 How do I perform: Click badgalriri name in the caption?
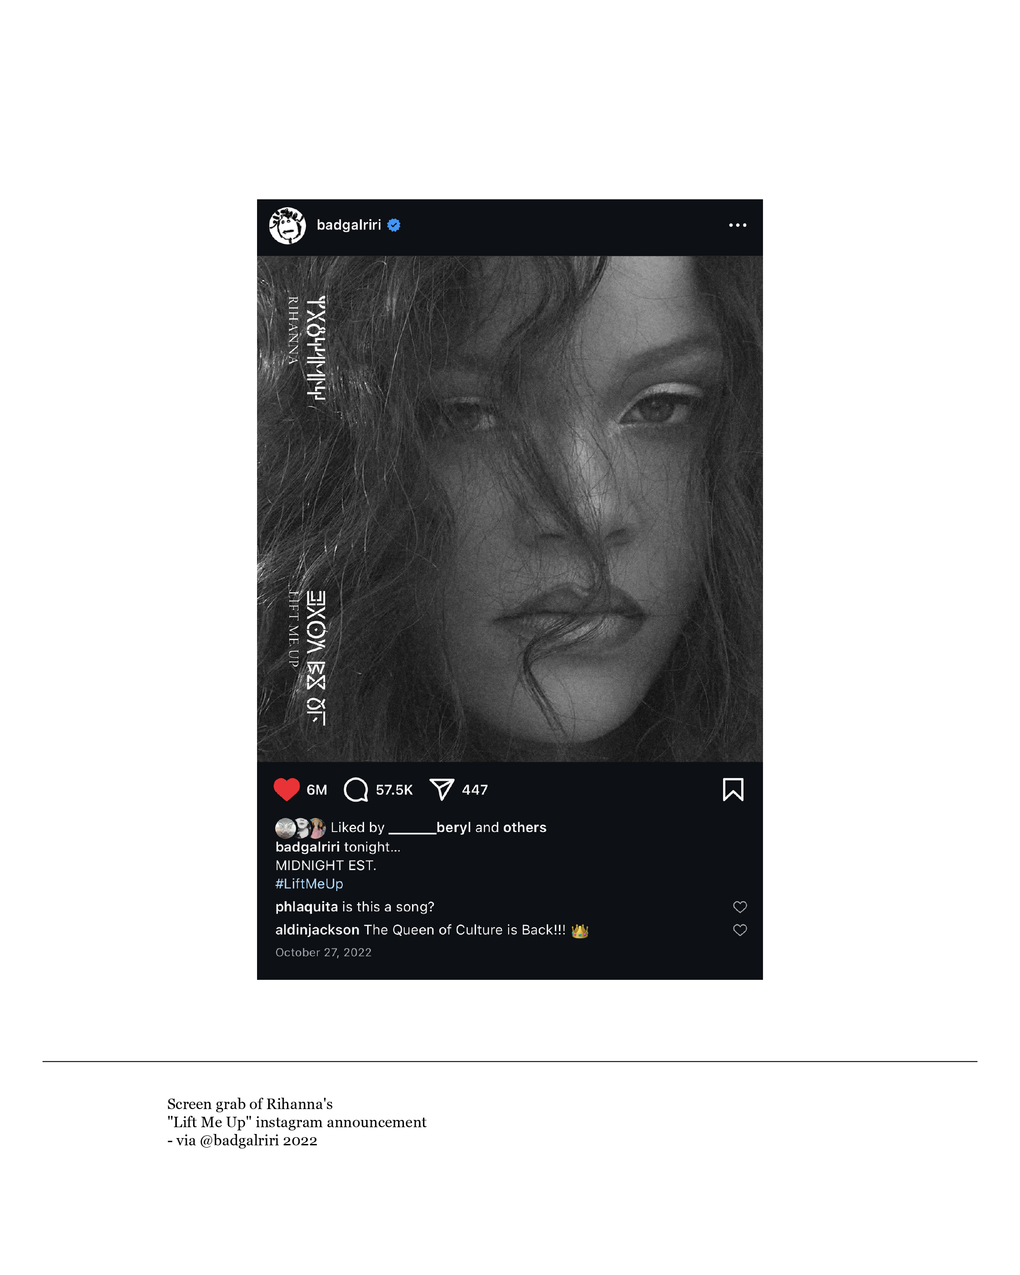coord(307,847)
